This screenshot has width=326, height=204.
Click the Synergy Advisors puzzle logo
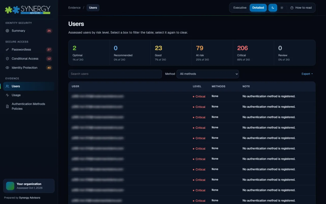click(x=28, y=10)
